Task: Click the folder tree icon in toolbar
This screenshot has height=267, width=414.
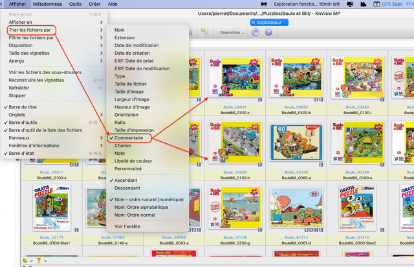Action: (204, 32)
